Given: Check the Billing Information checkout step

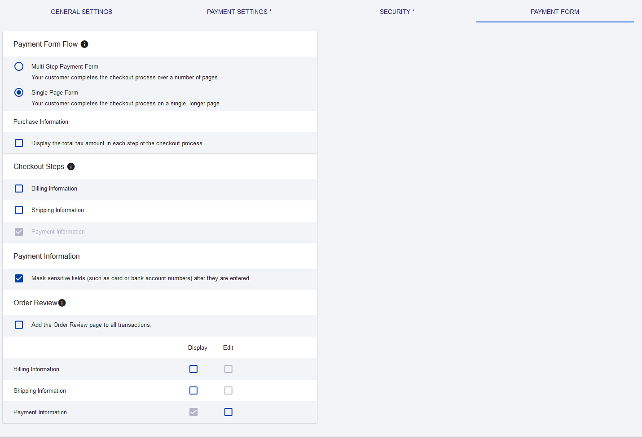Looking at the screenshot, I should (x=18, y=188).
